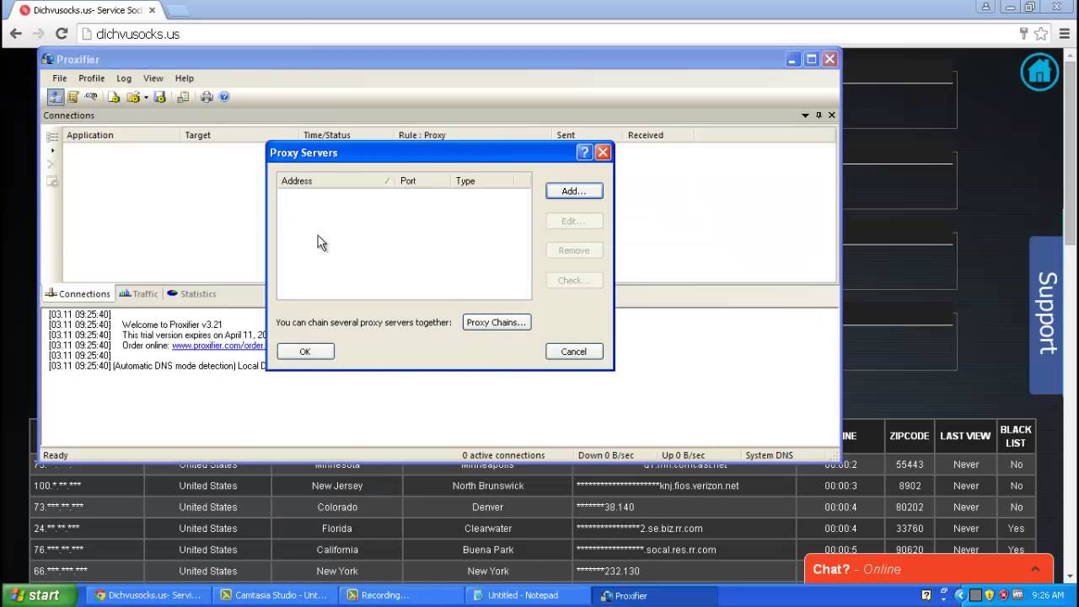Viewport: 1079px width, 607px height.
Task: Close the Connections panel with its X
Action: tap(832, 115)
